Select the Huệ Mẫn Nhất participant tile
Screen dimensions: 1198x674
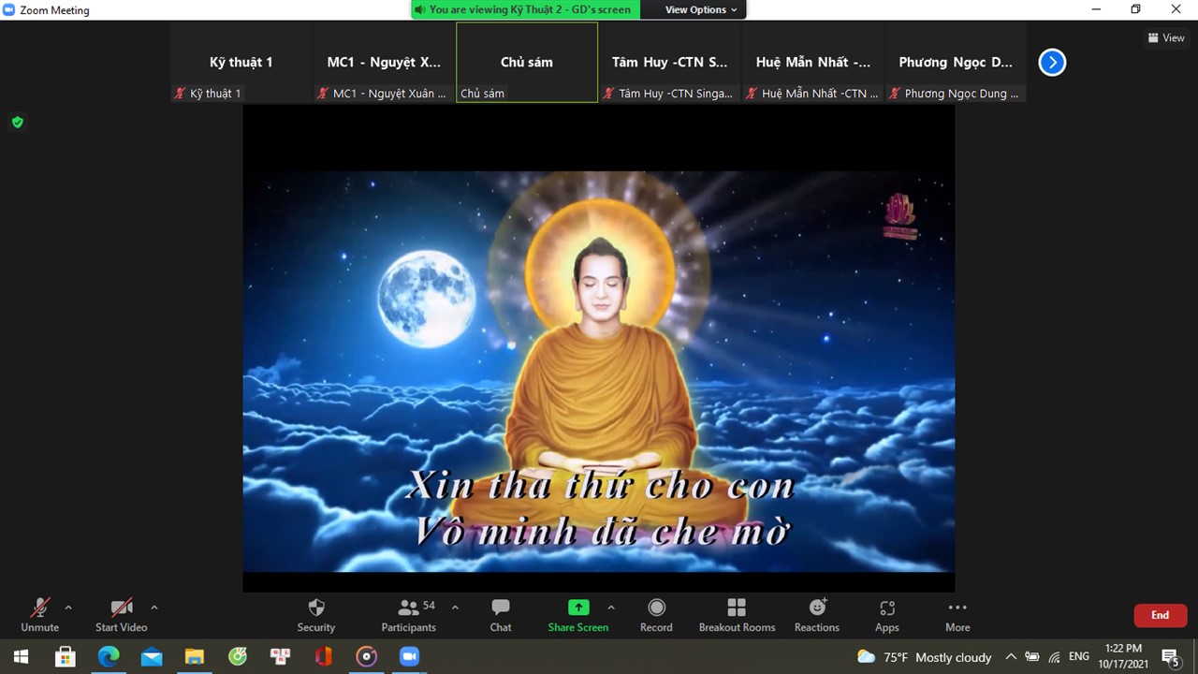point(813,63)
